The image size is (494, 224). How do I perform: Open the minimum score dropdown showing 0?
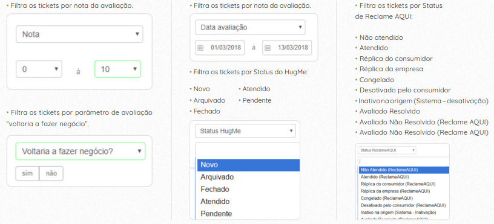coord(39,69)
